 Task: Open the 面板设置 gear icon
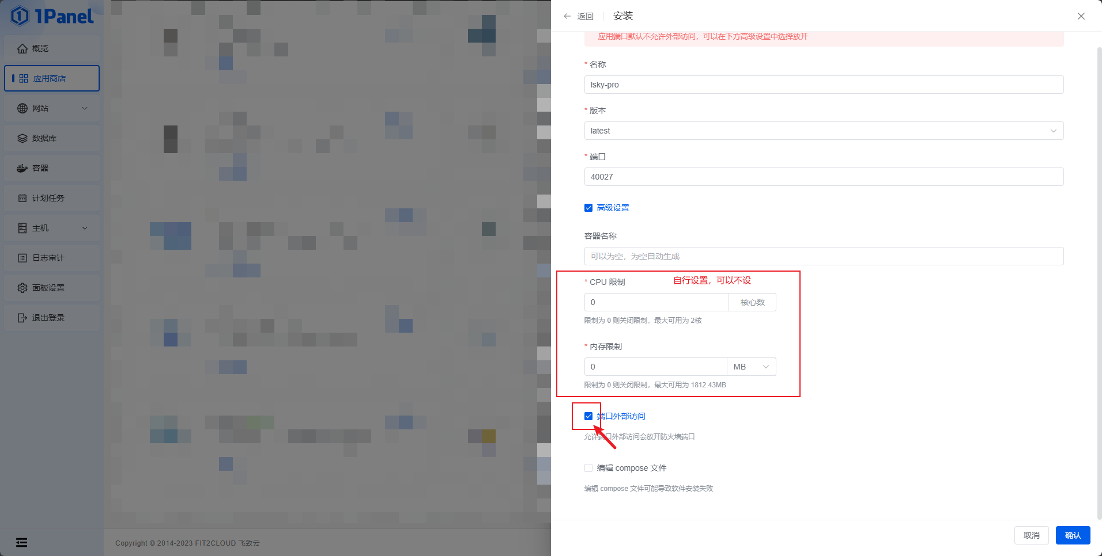tap(22, 288)
